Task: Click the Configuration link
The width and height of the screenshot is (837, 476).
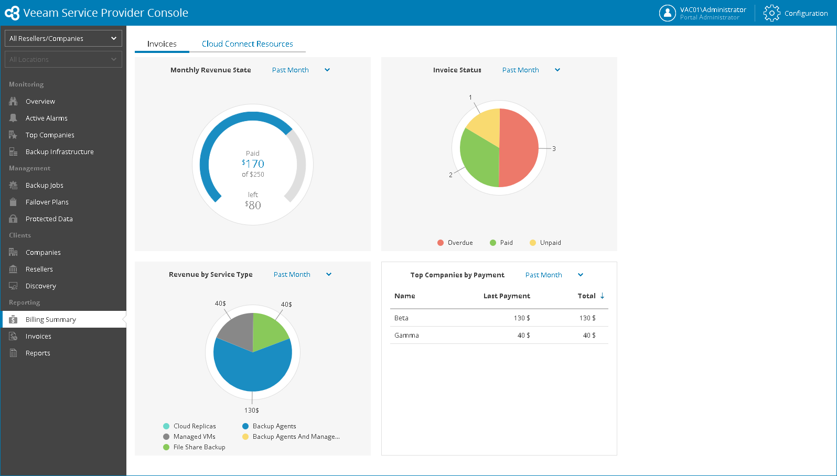Action: click(x=806, y=13)
